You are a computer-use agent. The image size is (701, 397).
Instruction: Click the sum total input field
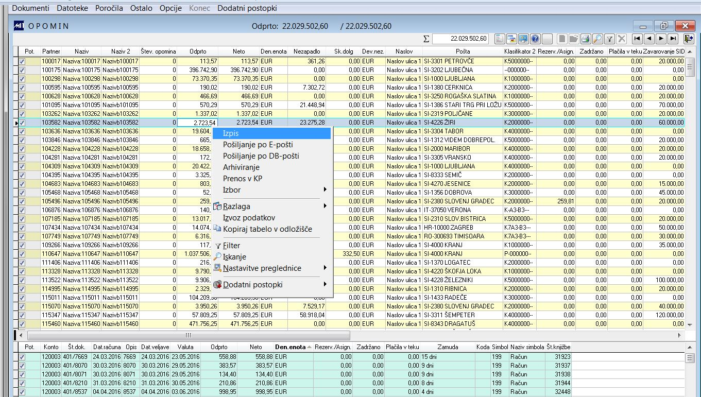point(460,39)
